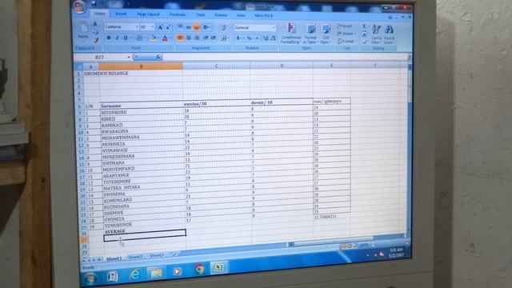
Task: Select the column C header
Action: [x=217, y=66]
